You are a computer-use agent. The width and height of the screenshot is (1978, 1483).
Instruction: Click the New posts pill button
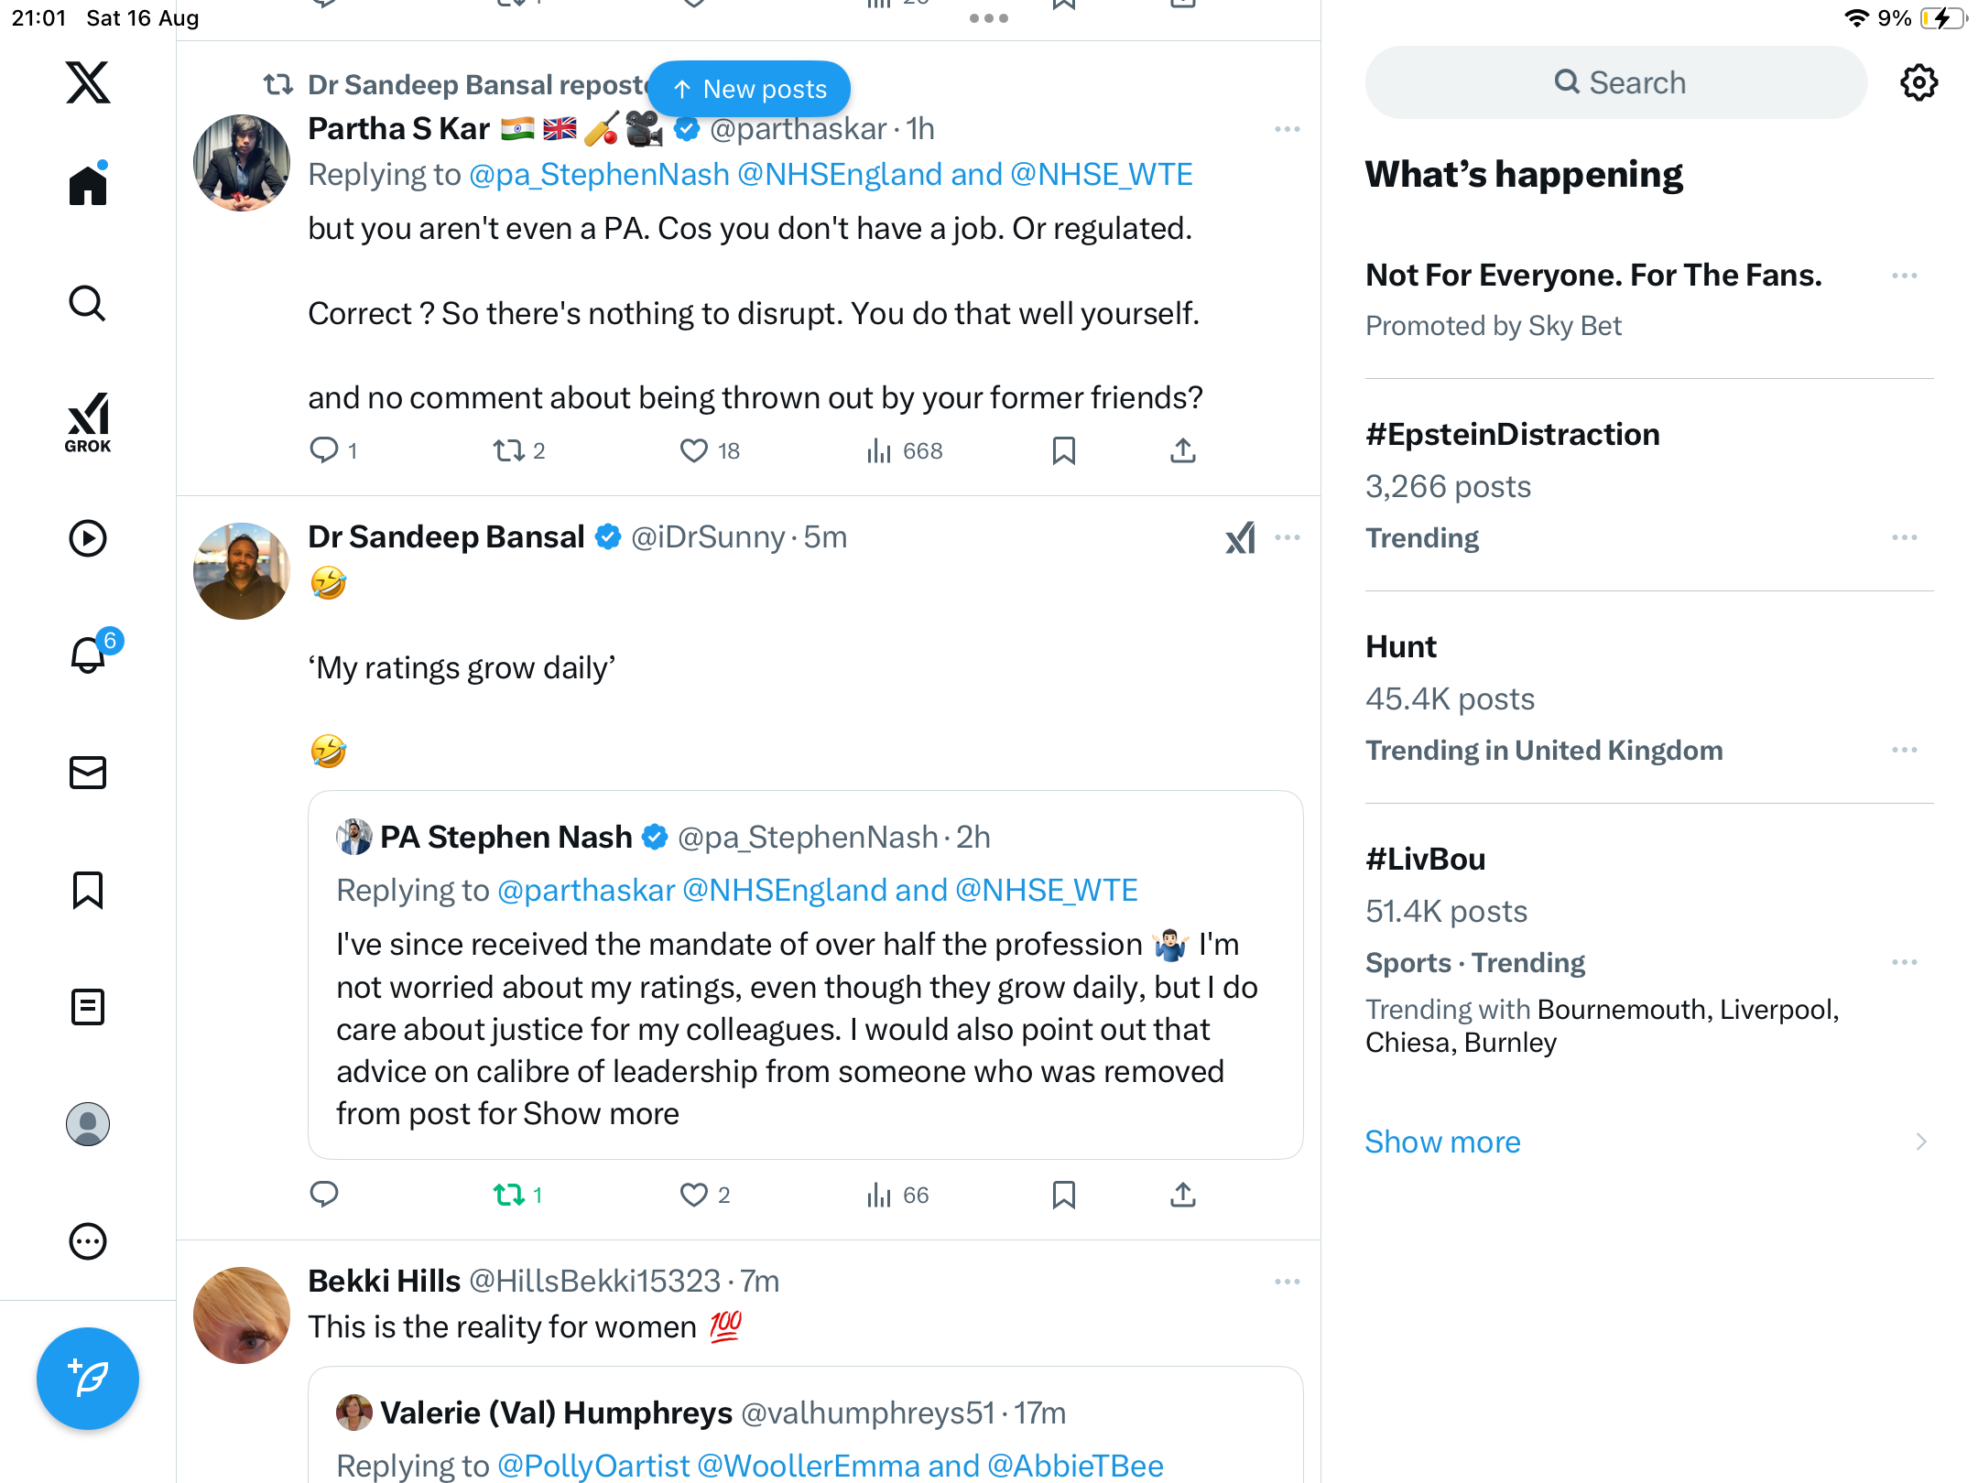(x=749, y=89)
